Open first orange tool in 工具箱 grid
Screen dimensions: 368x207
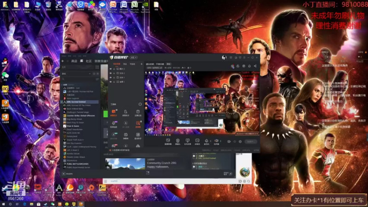click(114, 112)
